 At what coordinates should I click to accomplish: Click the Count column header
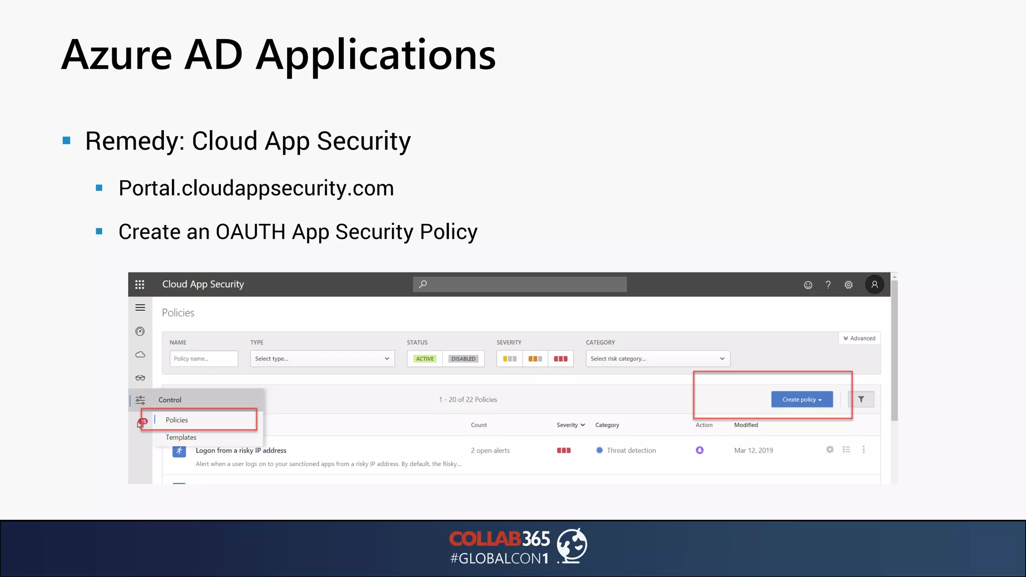click(x=478, y=425)
